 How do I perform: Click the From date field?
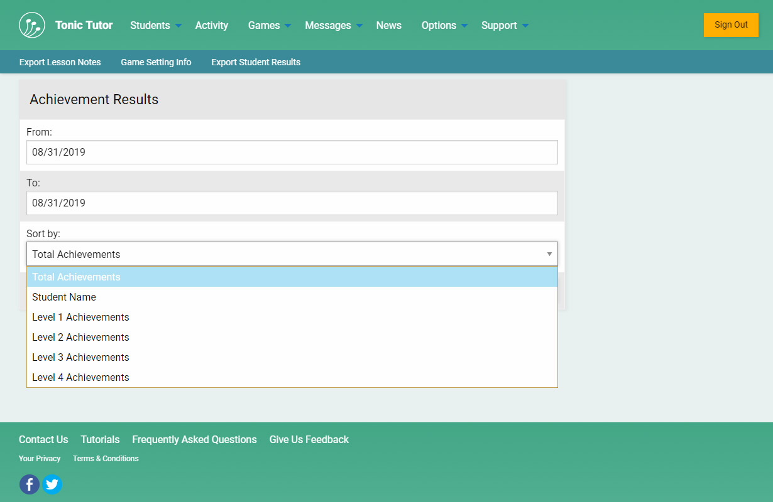pyautogui.click(x=292, y=152)
